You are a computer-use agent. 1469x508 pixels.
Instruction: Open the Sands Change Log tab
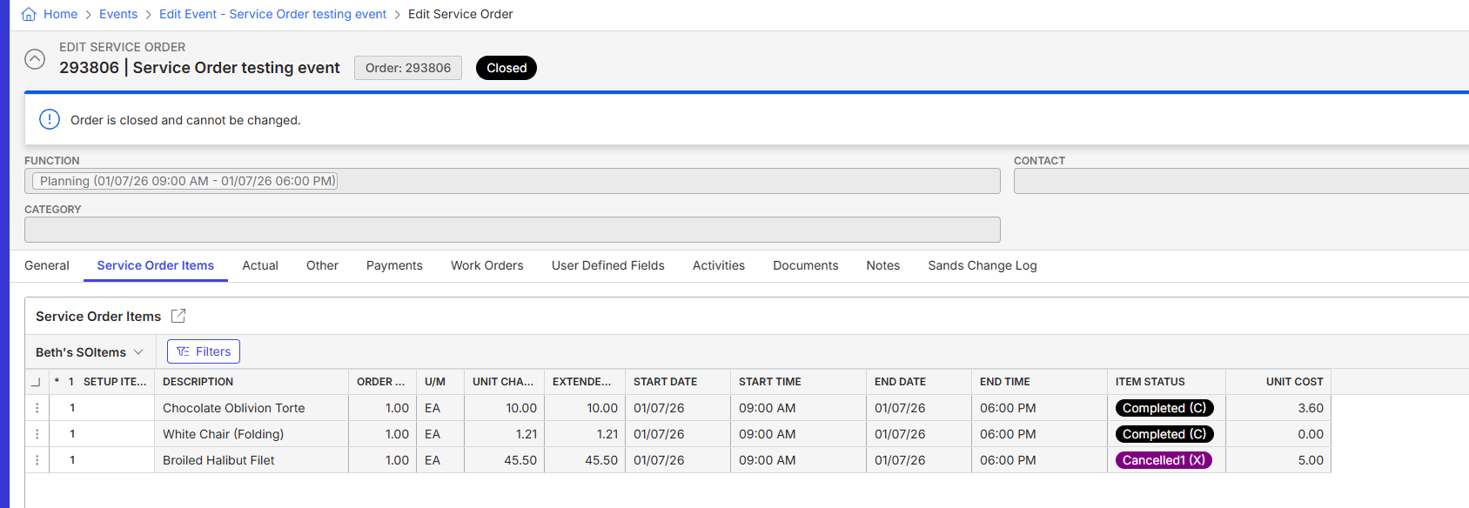coord(983,265)
